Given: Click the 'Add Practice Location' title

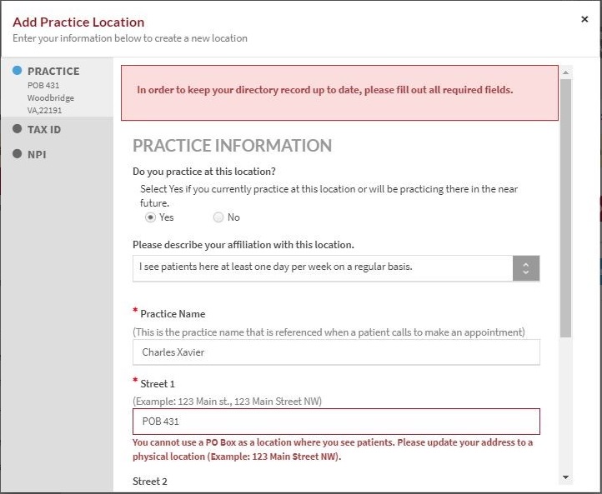Looking at the screenshot, I should 78,22.
